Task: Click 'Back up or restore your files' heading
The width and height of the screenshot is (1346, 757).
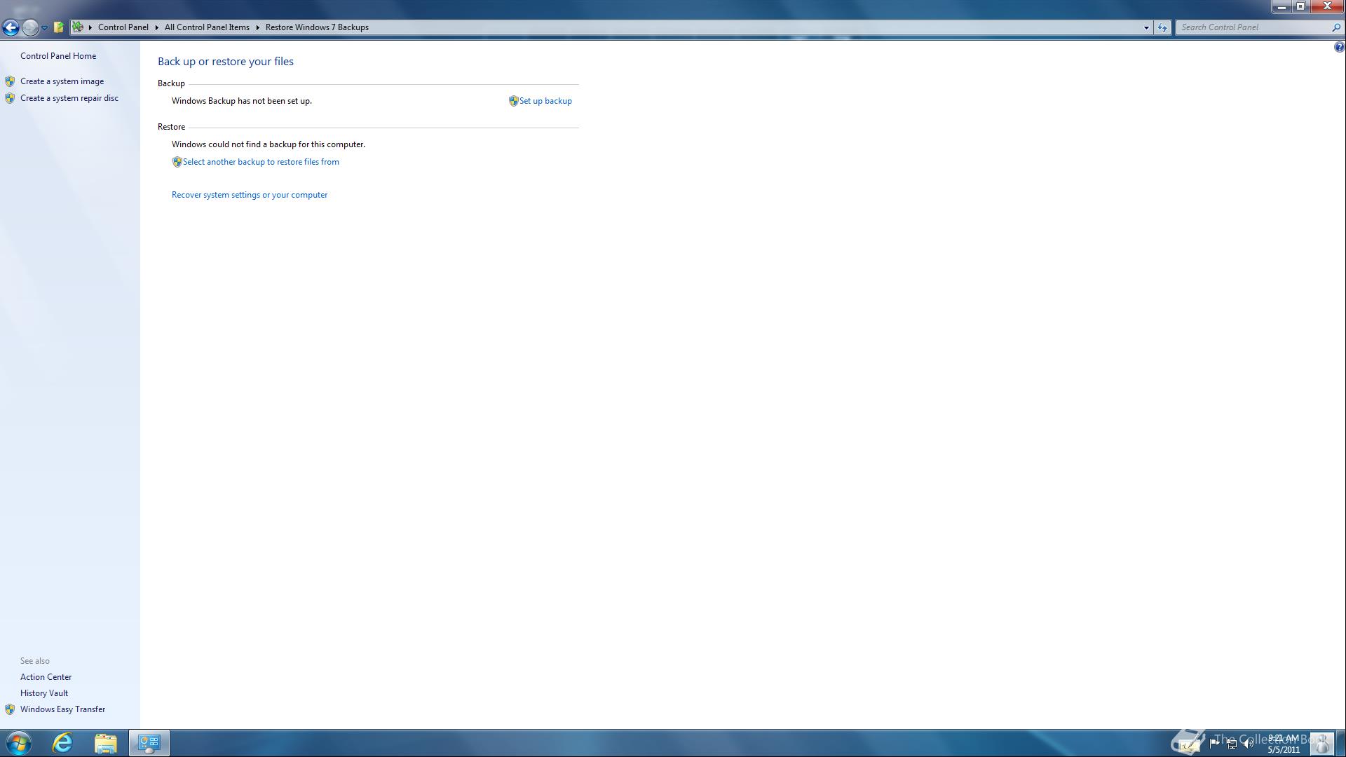Action: pos(226,62)
